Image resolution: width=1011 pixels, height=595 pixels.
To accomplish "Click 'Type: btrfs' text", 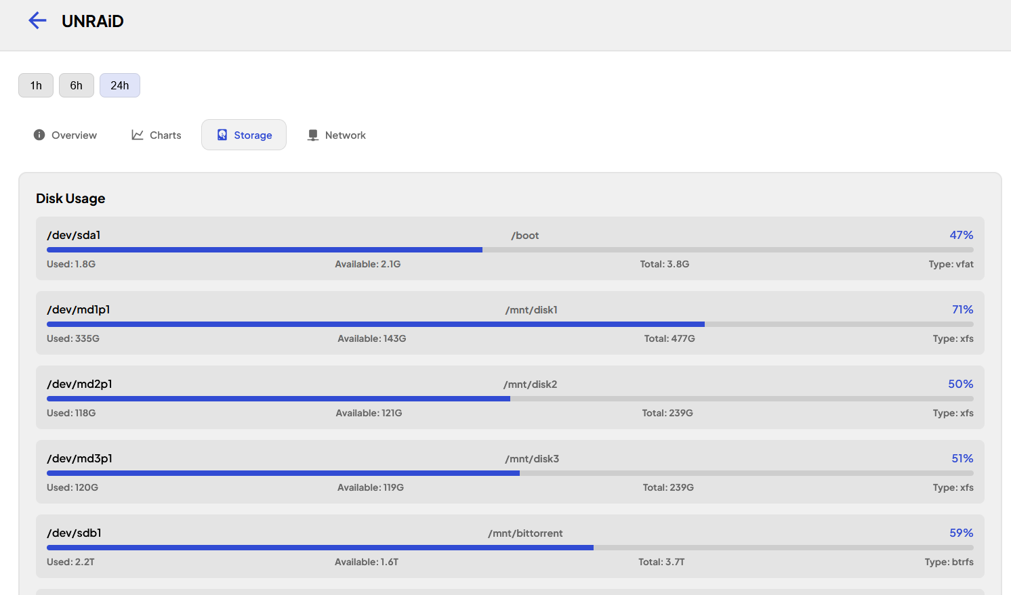I will pos(949,562).
